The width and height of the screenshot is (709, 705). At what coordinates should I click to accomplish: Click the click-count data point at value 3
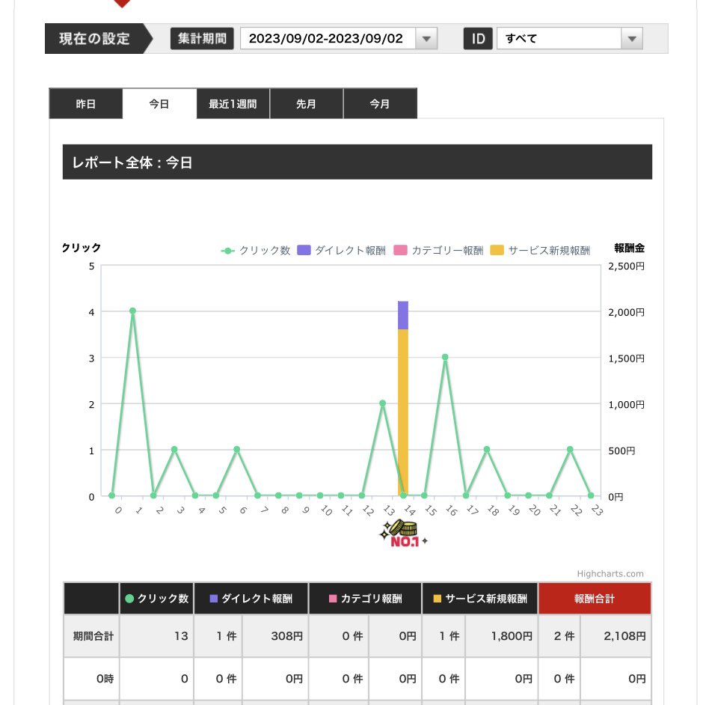point(445,357)
